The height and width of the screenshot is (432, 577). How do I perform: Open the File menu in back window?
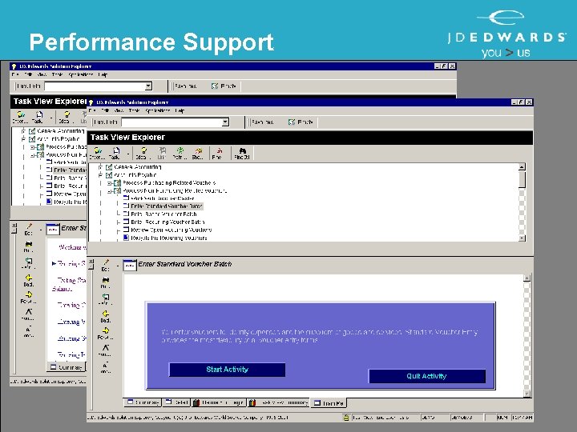click(15, 74)
